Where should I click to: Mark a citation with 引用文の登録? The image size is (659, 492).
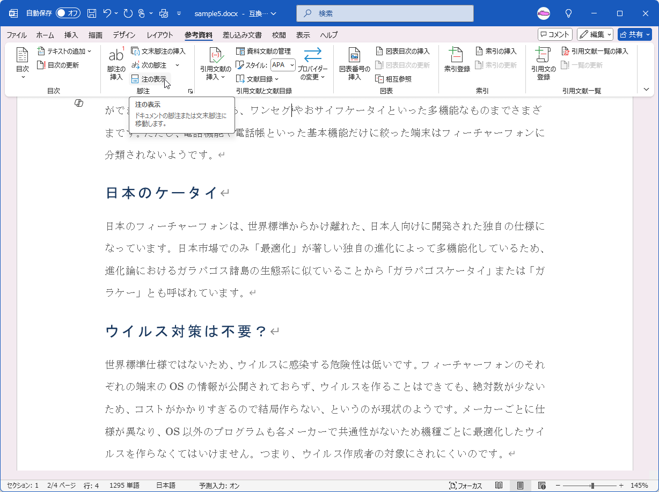pyautogui.click(x=543, y=64)
